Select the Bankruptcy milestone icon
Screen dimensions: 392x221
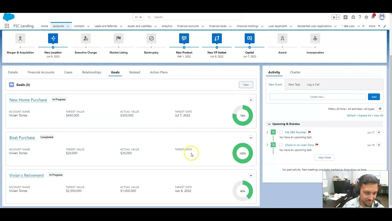click(151, 38)
